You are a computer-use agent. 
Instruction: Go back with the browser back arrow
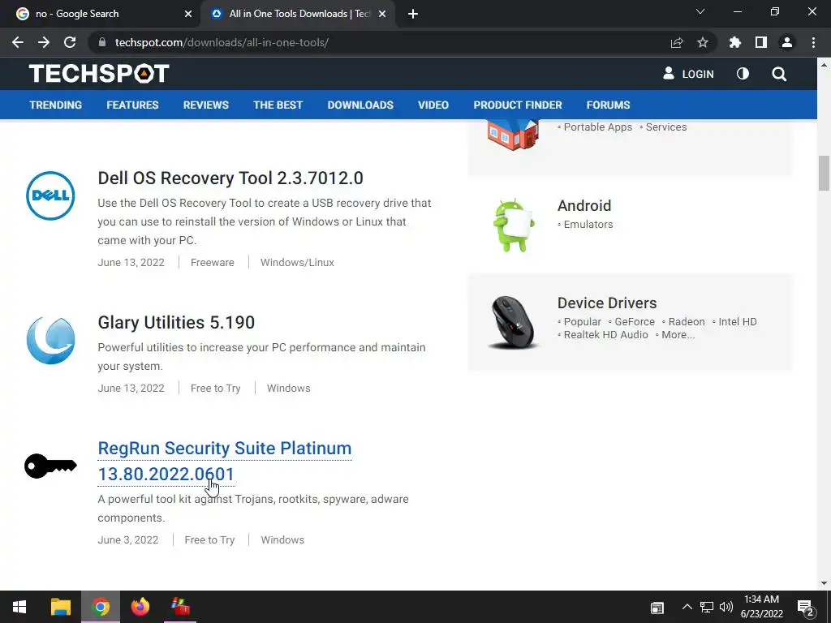[x=18, y=42]
